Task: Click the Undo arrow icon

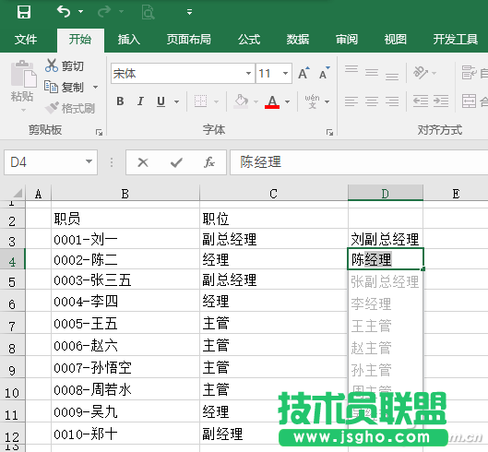Action: tap(64, 12)
